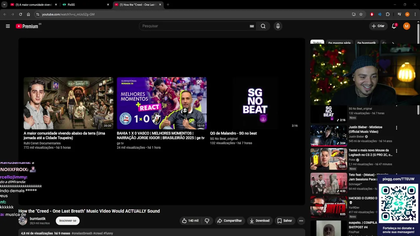Image resolution: width=420 pixels, height=236 pixels.
Task: Open the YouTube hamburger guide menu
Action: coord(8,26)
